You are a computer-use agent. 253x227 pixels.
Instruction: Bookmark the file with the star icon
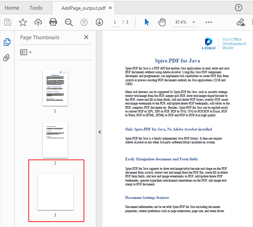point(23,22)
